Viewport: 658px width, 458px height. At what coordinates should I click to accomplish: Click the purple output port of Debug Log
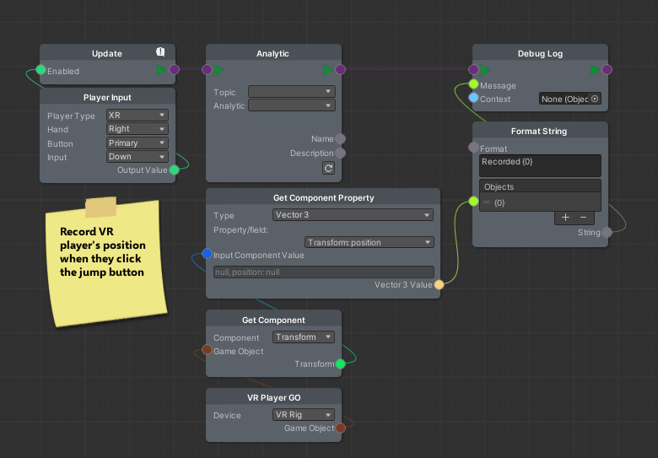click(x=607, y=70)
